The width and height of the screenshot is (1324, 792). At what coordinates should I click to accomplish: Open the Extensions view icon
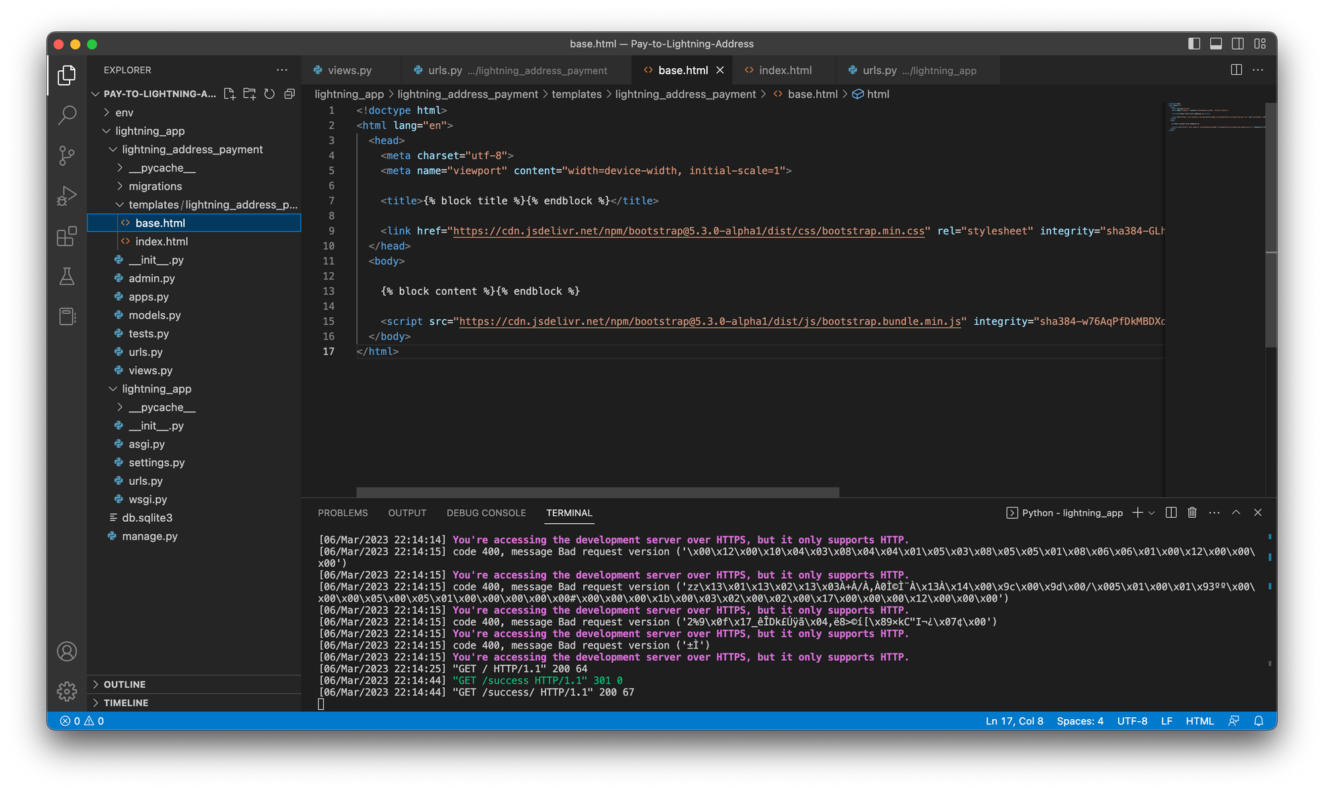point(67,236)
